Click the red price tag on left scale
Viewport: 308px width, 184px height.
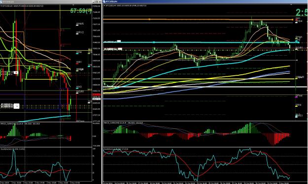(97, 94)
